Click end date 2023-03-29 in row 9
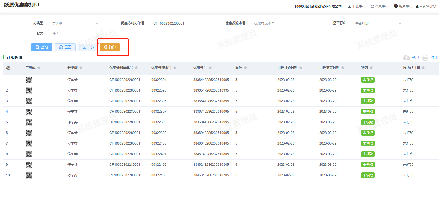This screenshot has width=439, height=197. point(328,165)
